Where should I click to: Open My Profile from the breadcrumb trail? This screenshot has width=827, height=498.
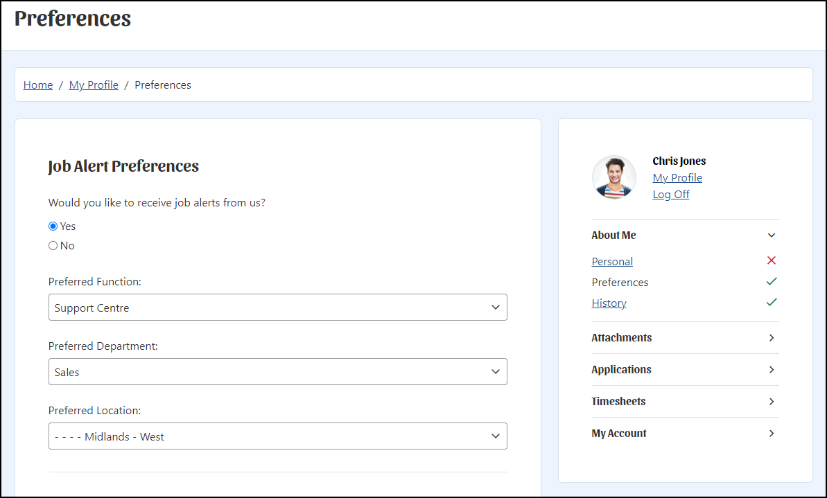(93, 85)
